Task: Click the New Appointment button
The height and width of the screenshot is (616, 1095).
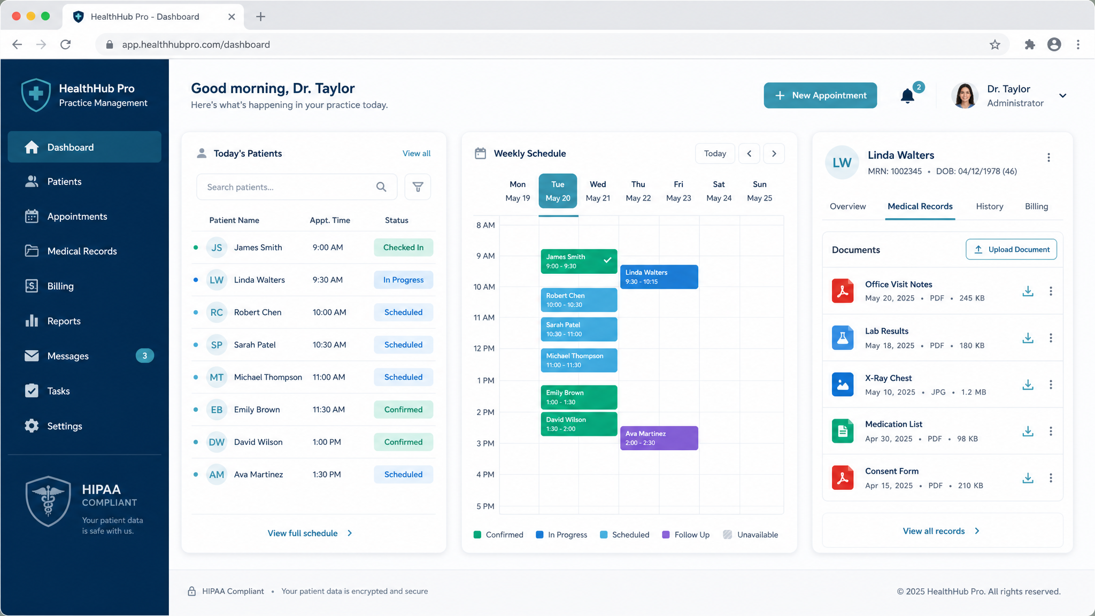Action: (x=820, y=95)
